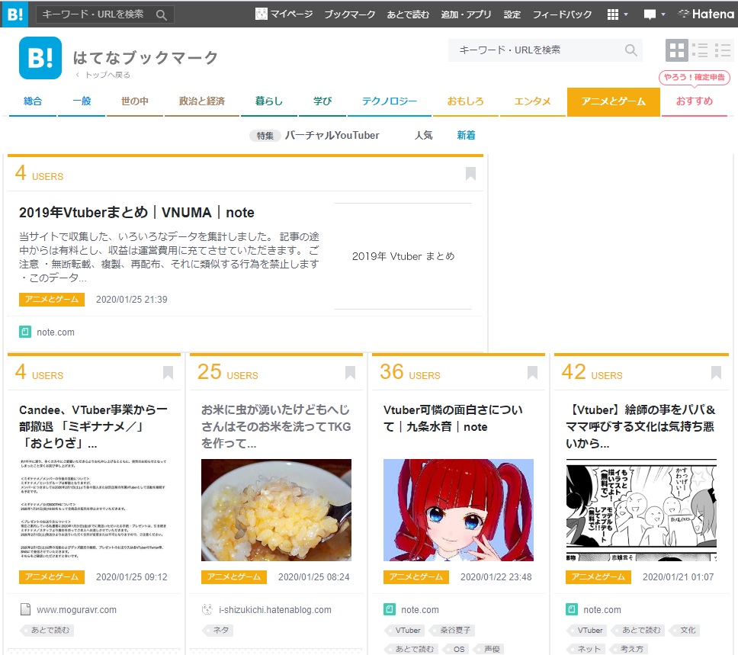
Task: Show 新着 entries
Action: pos(466,135)
